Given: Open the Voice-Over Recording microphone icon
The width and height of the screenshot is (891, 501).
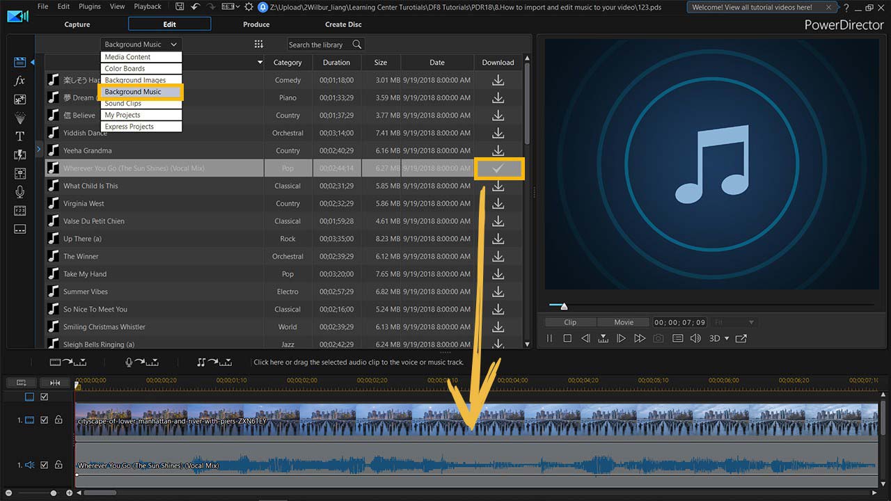Looking at the screenshot, I should click(x=19, y=192).
